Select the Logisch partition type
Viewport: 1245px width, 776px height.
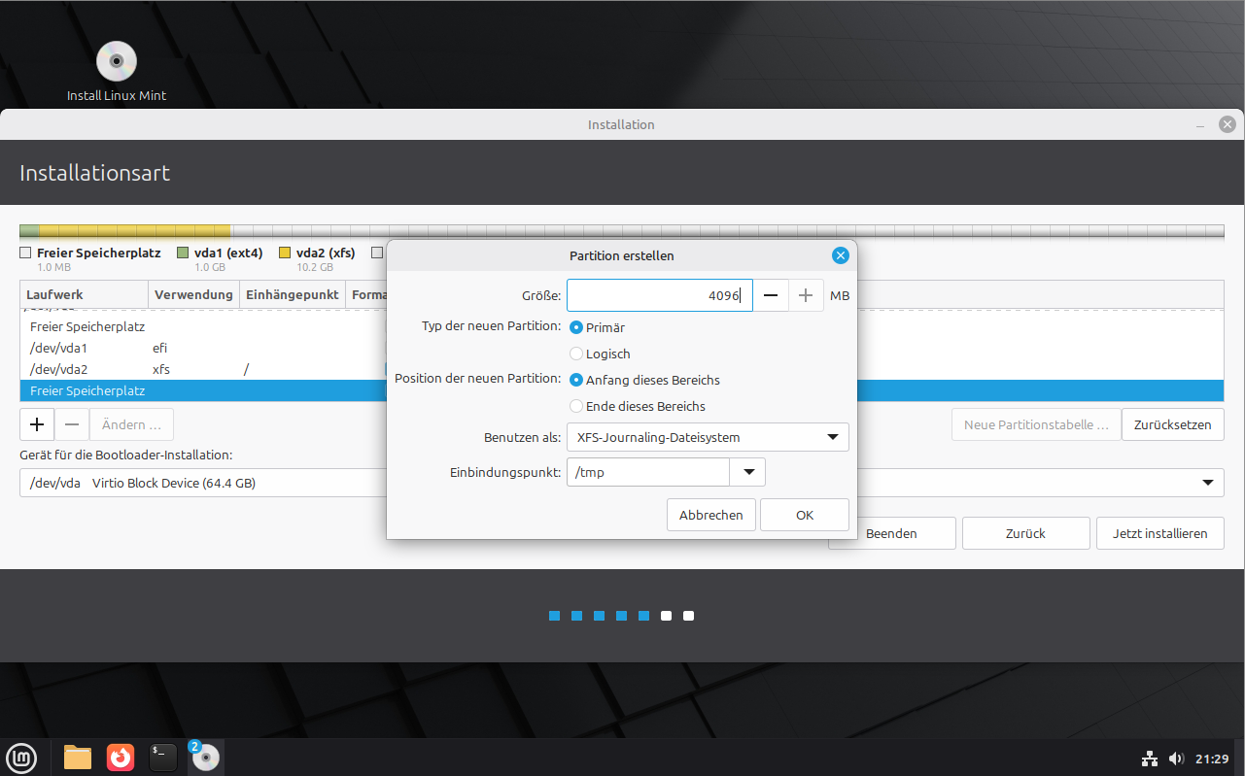[x=577, y=354]
